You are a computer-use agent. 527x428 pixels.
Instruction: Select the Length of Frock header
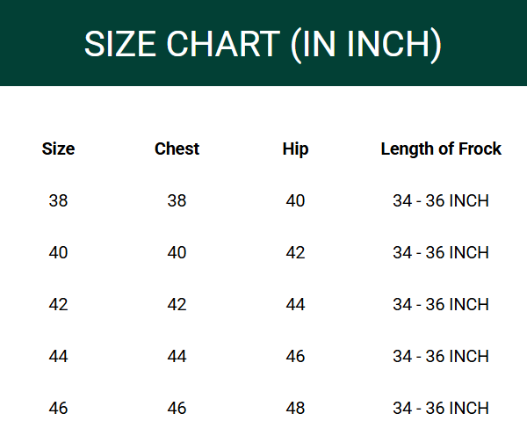tap(441, 149)
